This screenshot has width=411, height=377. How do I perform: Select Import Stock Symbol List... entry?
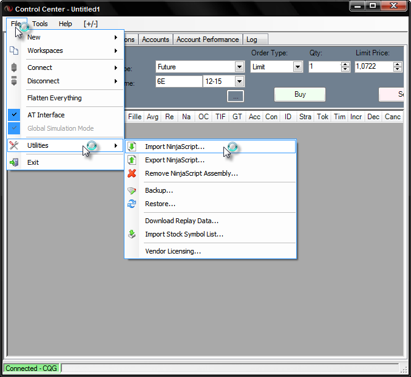coord(211,234)
